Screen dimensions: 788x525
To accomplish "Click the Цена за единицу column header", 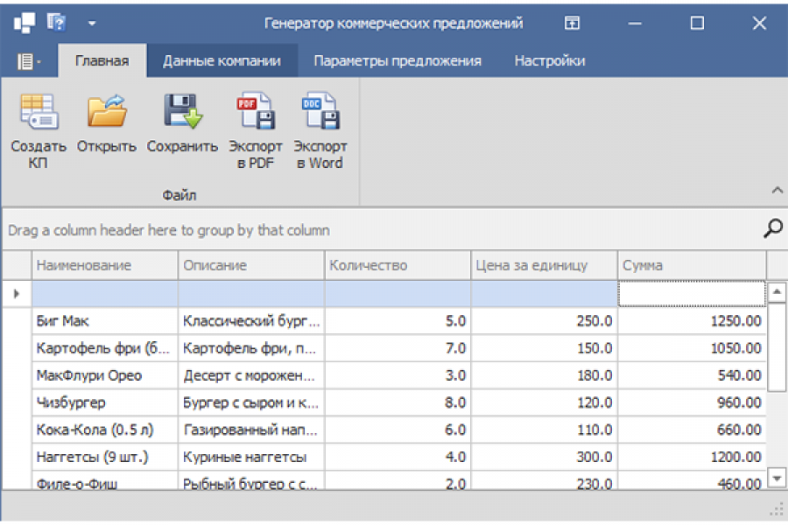I will (x=545, y=265).
